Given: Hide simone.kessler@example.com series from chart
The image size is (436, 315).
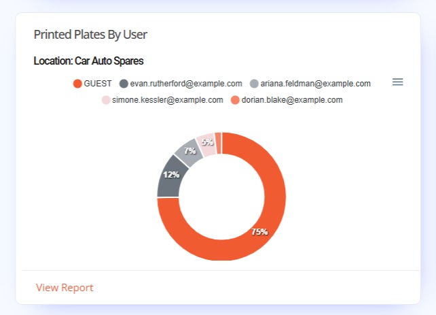Looking at the screenshot, I should coord(168,100).
